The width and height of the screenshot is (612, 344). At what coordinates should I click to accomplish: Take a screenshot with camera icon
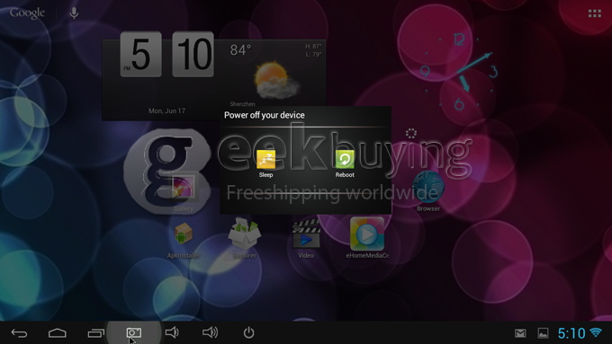click(x=134, y=332)
